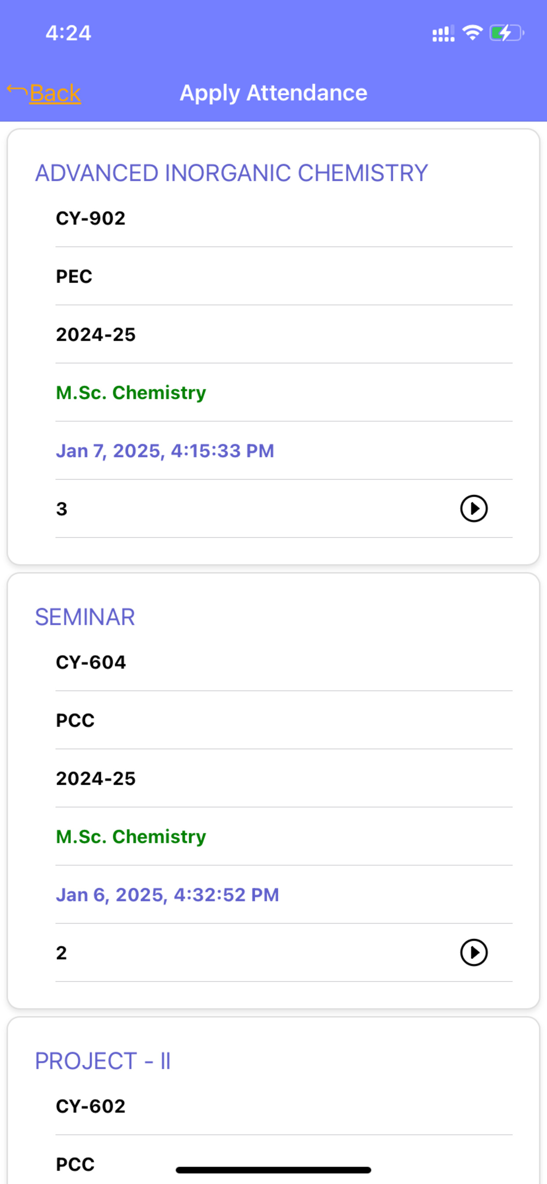Tap the home indicator bar
547x1184 pixels.
pyautogui.click(x=273, y=1170)
